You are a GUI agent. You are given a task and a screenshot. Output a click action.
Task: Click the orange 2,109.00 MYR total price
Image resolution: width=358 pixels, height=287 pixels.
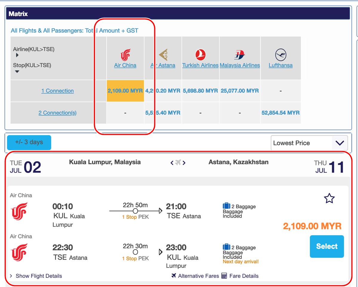tap(312, 226)
